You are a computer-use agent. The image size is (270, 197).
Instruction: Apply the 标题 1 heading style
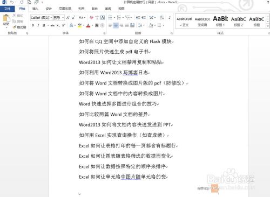pos(220,22)
